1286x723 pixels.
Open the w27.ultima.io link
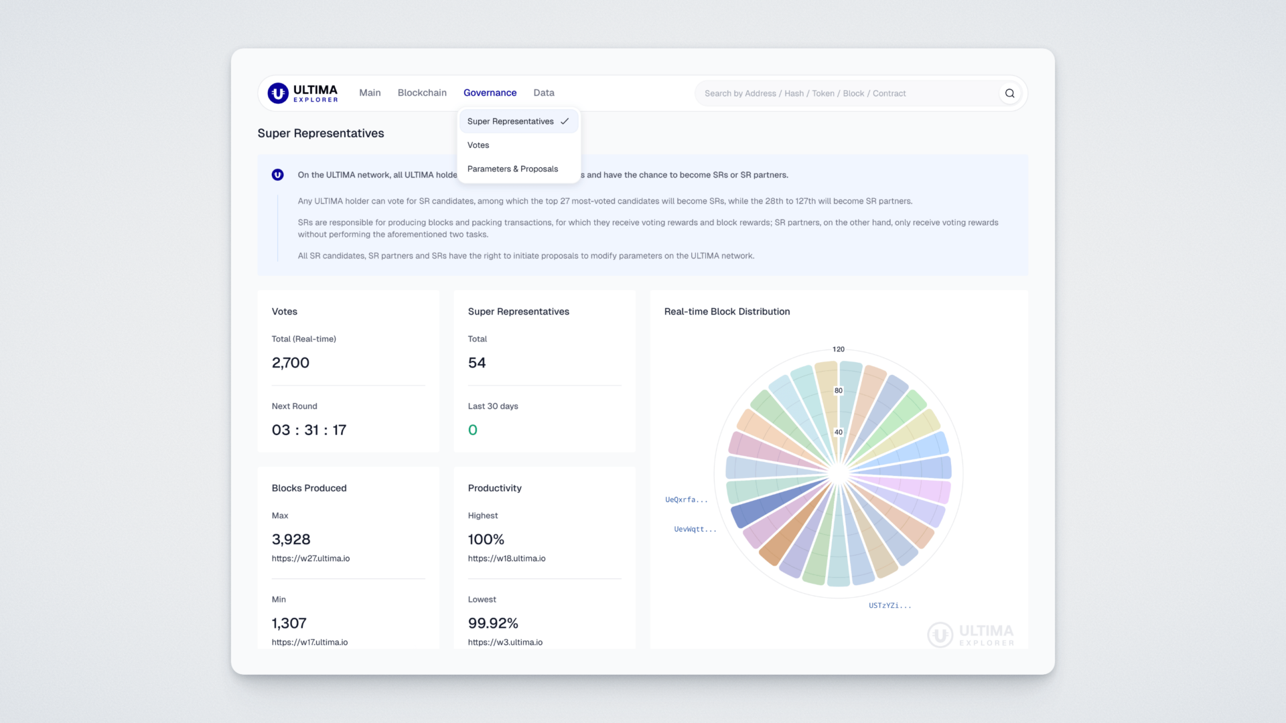click(311, 558)
